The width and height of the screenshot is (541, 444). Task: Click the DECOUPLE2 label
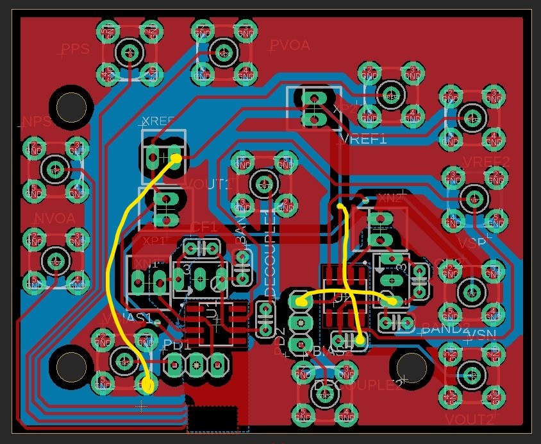click(359, 385)
